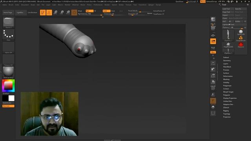The width and height of the screenshot is (251, 141).
Task: Click the Clone button
Action: click(225, 18)
